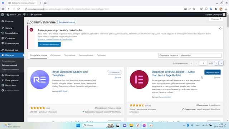Image resolution: width=229 pixels, height=129 pixels.
Task: Open Внешний вид in the sidebar
Action: tap(12, 50)
